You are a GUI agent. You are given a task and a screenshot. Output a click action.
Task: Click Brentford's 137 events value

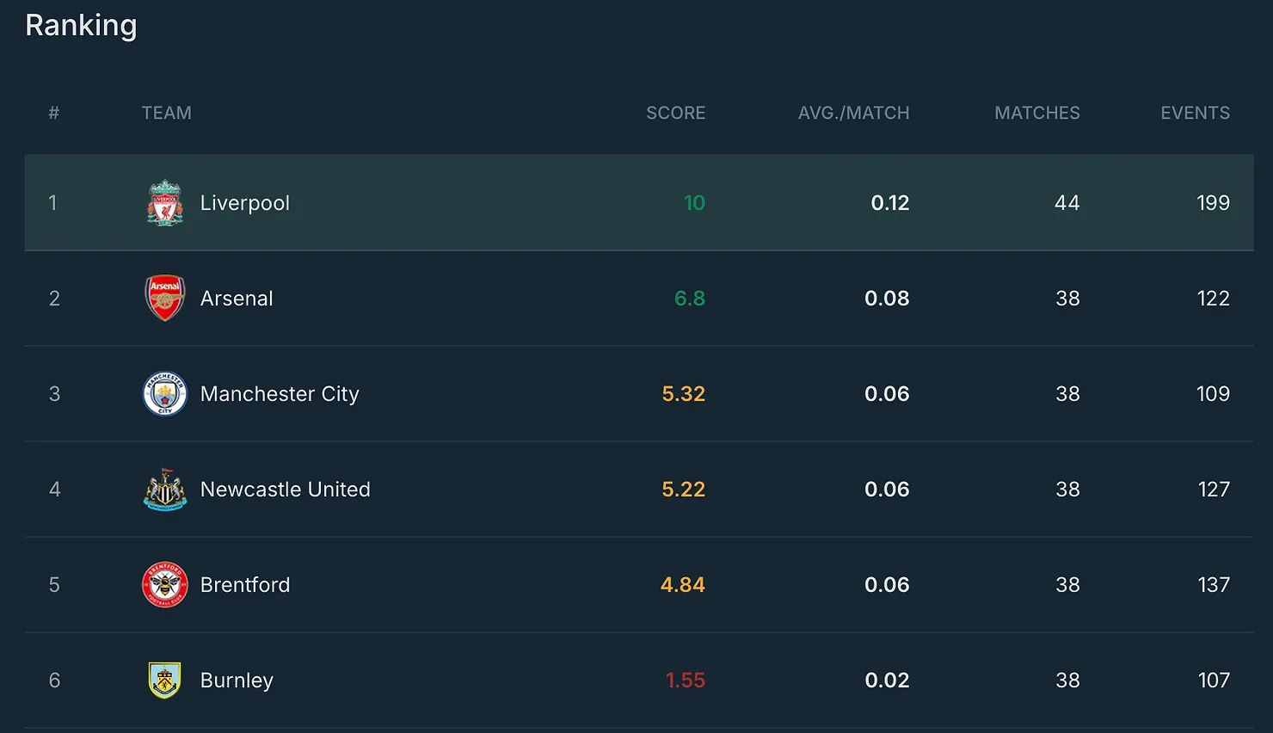point(1214,585)
